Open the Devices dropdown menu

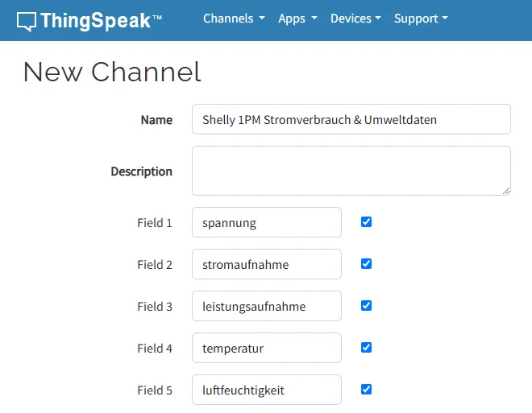click(x=355, y=19)
